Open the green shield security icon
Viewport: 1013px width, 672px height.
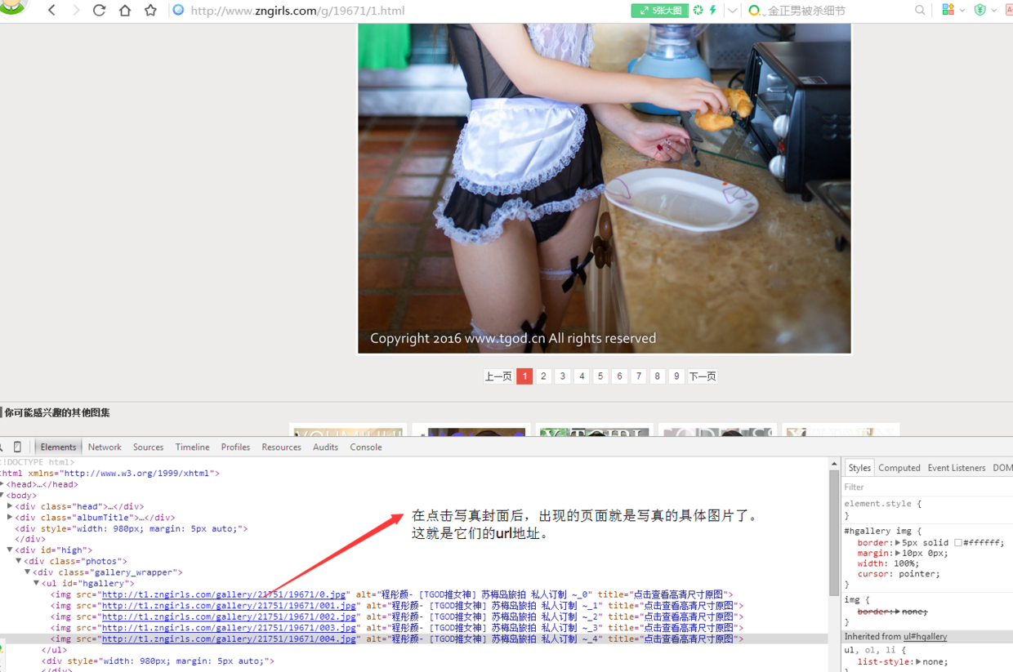tap(980, 10)
